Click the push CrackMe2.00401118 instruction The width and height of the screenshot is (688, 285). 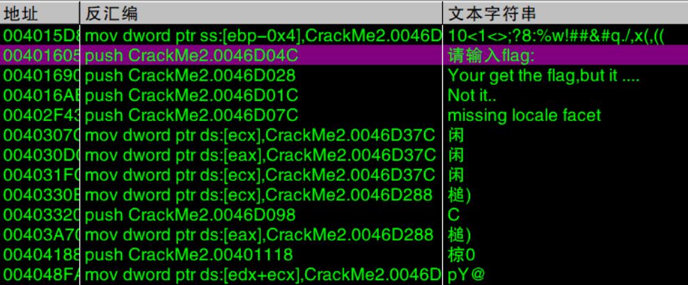click(x=188, y=254)
